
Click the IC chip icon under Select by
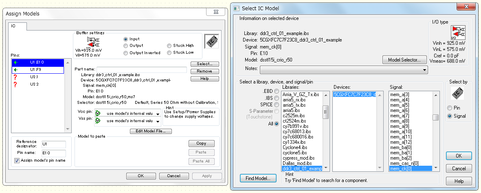click(458, 95)
